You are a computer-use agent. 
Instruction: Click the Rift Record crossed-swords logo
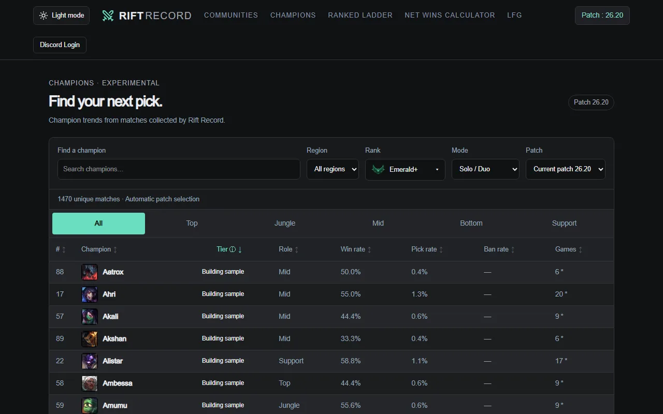(108, 16)
